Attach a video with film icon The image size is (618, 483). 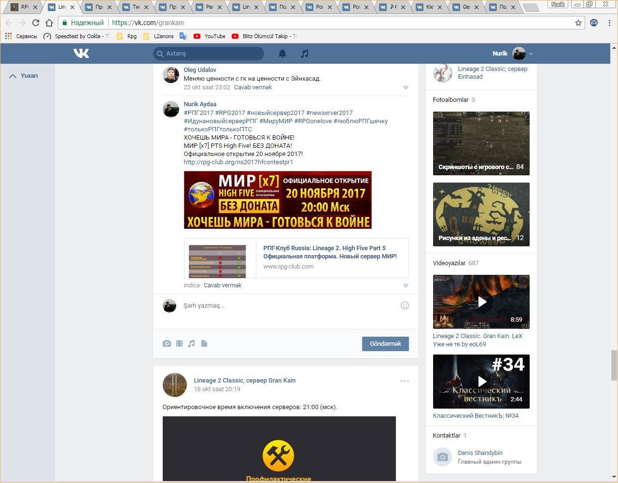pos(179,343)
